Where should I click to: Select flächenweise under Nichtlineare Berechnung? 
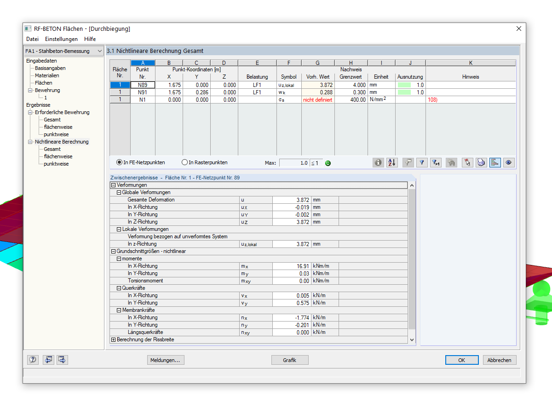[x=58, y=156]
